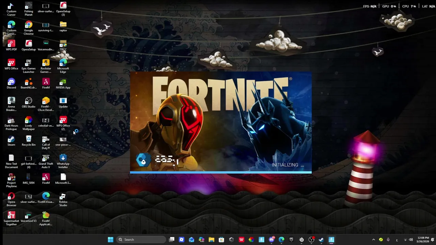Select the one-piece-... video file icon
Viewport: 436px width, 245px height.
coord(63,141)
